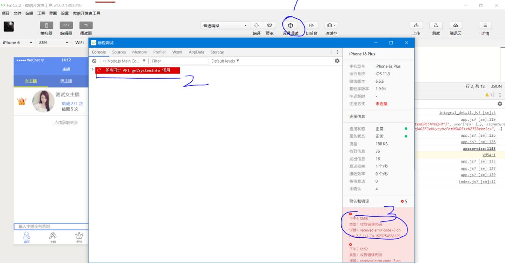Click the 远程调试 bug icon
Viewport: 505px width, 263px height.
pos(290,25)
